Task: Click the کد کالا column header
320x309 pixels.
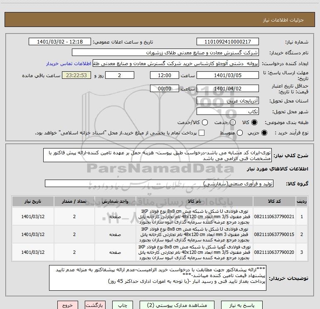Action: (274, 202)
